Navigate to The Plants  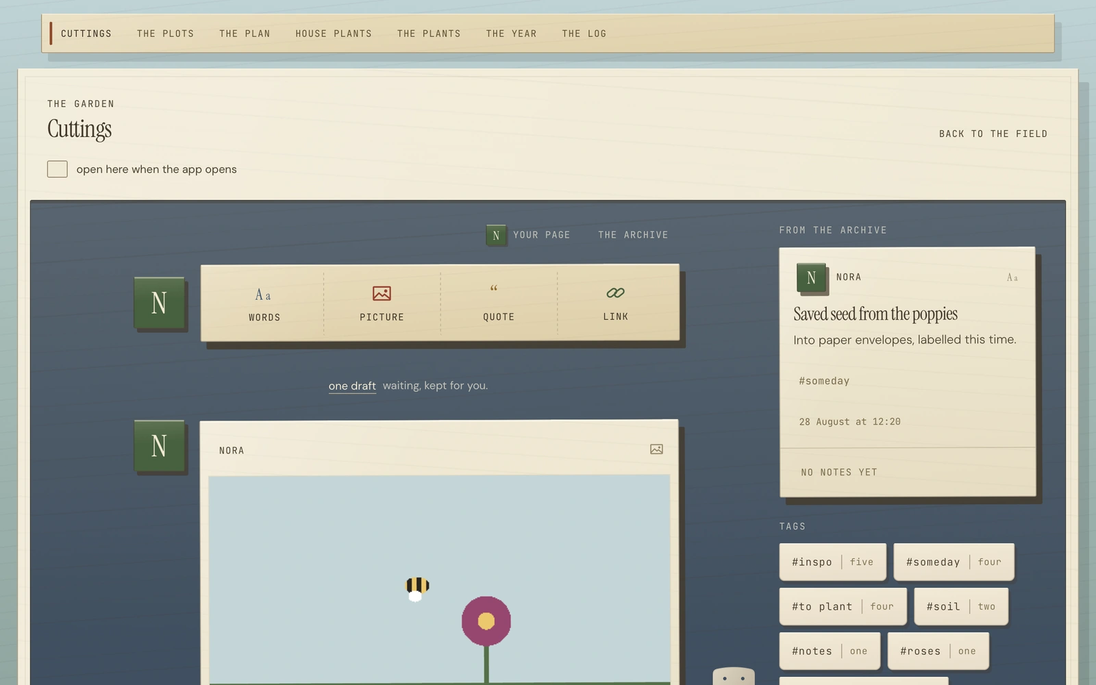coord(429,34)
